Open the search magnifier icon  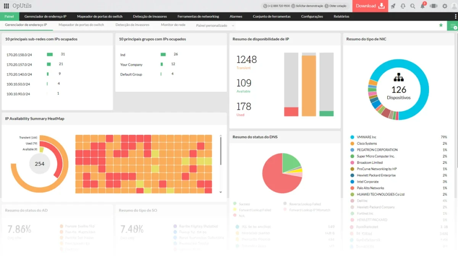point(413,6)
